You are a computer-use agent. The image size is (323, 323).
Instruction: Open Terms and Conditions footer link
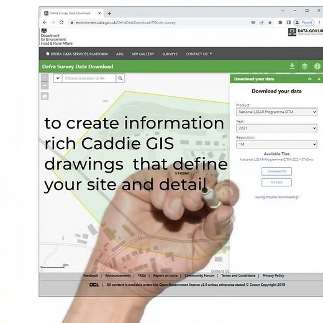[238, 276]
